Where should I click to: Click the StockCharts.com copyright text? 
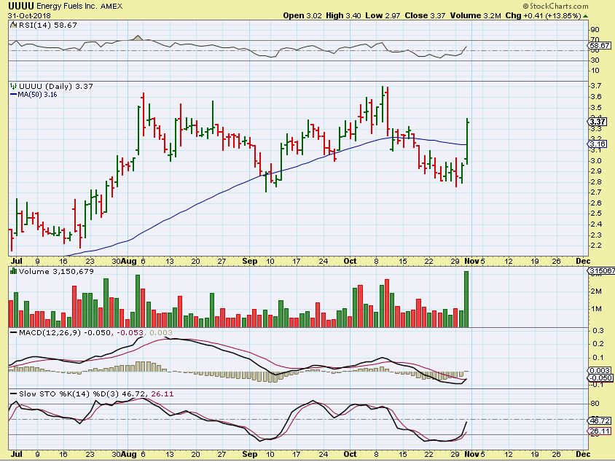pyautogui.click(x=555, y=7)
